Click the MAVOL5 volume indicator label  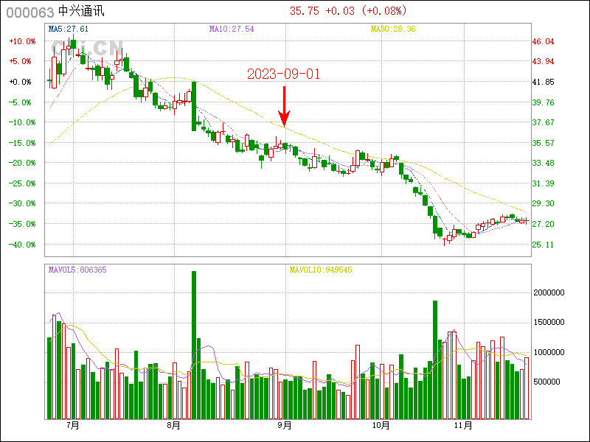pos(77,270)
